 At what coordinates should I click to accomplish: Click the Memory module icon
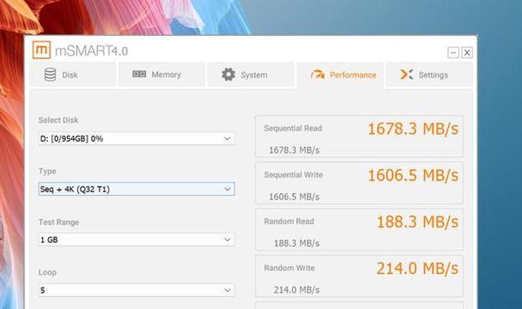point(139,74)
